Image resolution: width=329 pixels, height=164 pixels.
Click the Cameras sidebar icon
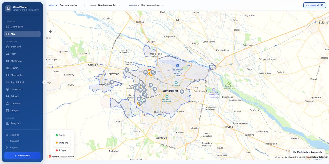tap(8, 103)
